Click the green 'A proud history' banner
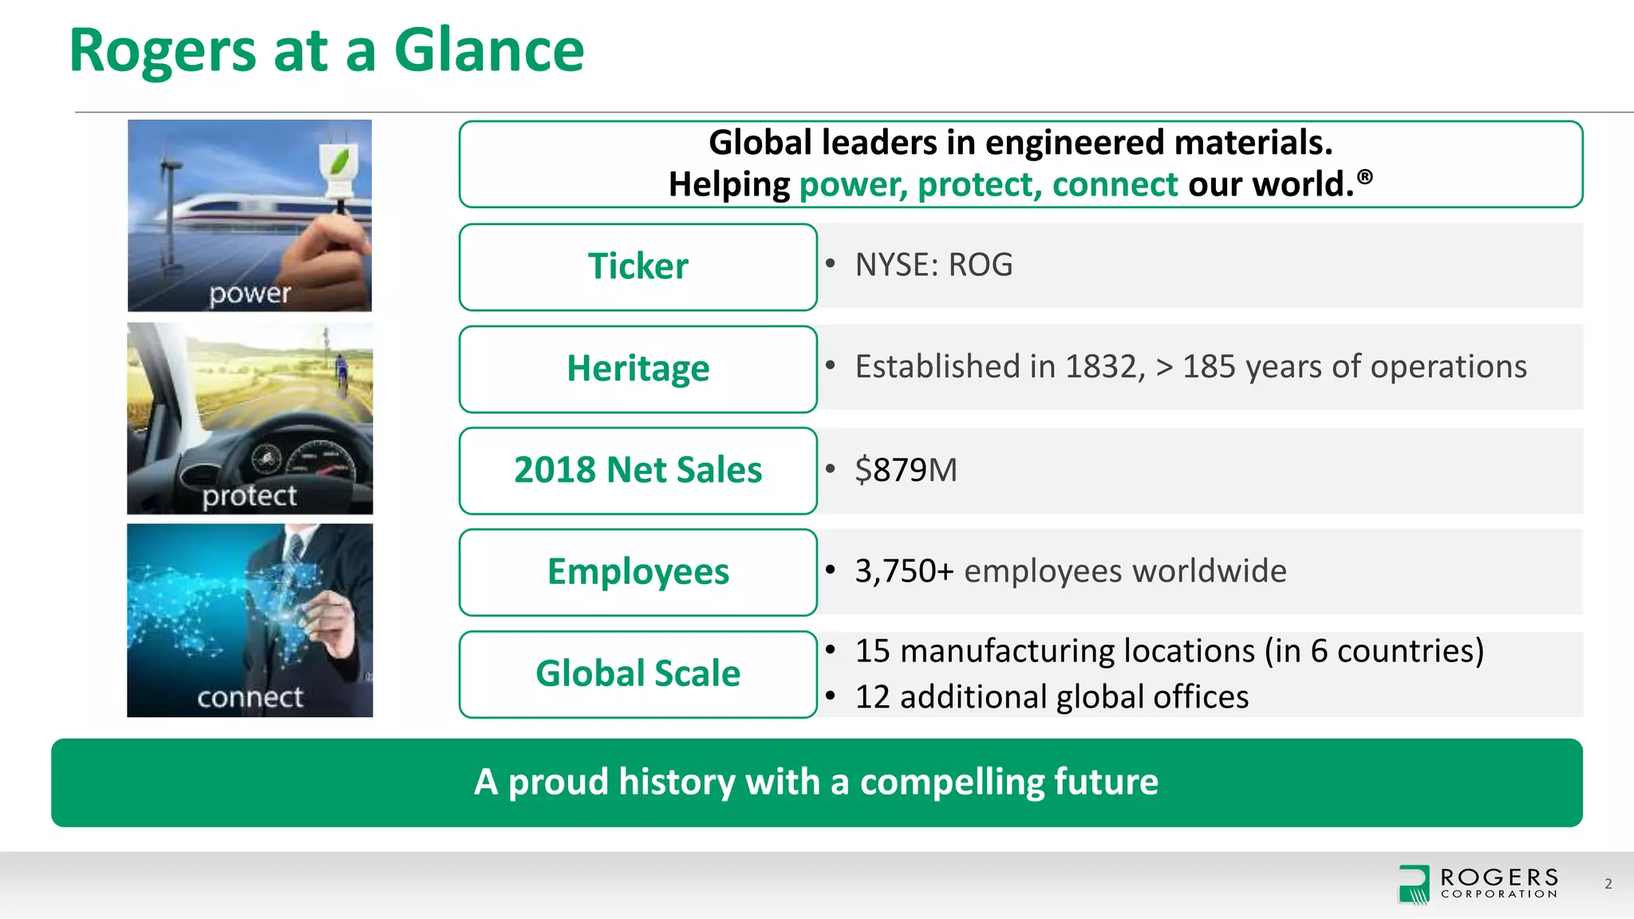 tap(817, 783)
